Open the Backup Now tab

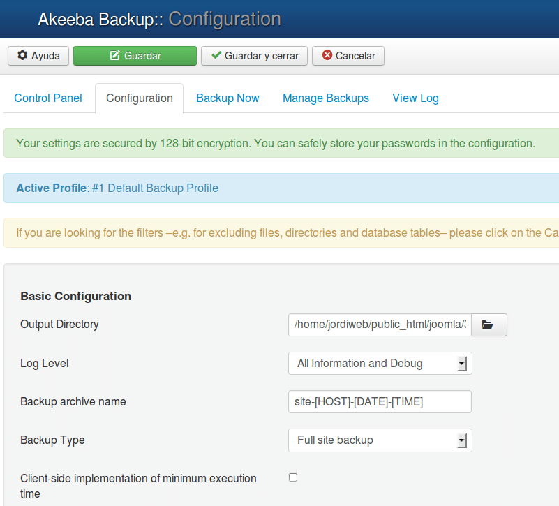pos(228,98)
